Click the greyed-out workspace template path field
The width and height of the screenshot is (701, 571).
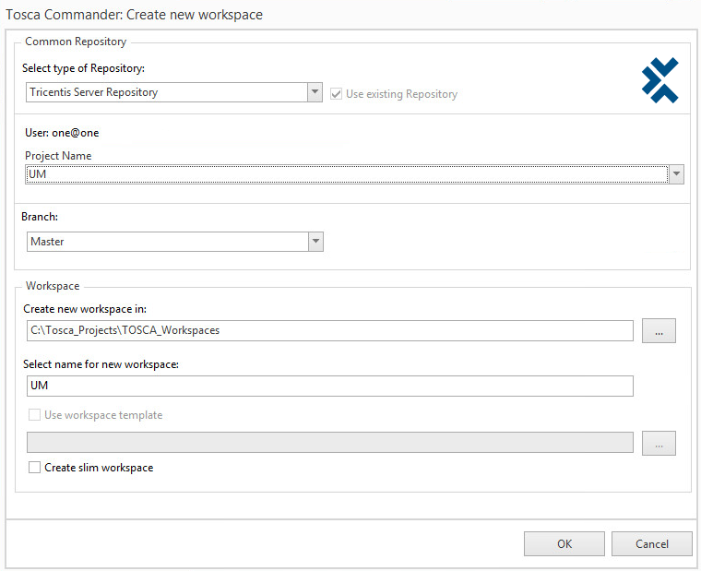[329, 443]
